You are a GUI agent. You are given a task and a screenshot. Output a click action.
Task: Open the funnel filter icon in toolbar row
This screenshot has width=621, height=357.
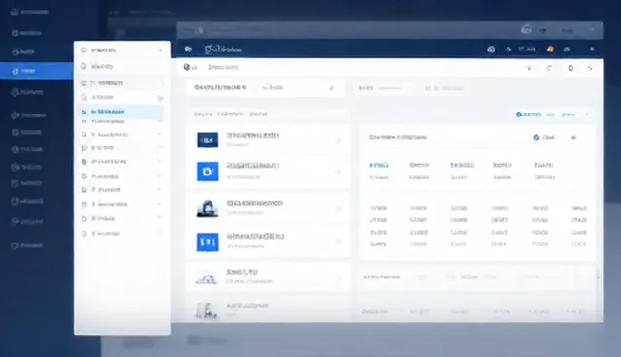(x=529, y=68)
